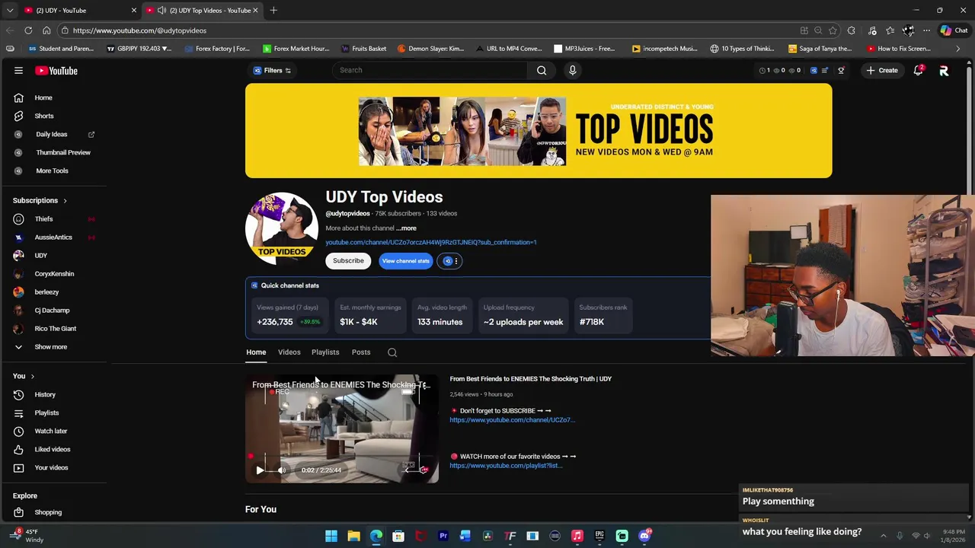Open the Forex Factory bookmark
The width and height of the screenshot is (975, 548).
[216, 49]
